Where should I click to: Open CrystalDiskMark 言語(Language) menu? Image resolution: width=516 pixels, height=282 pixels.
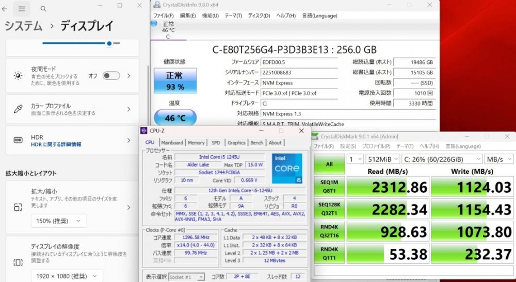coord(463,146)
